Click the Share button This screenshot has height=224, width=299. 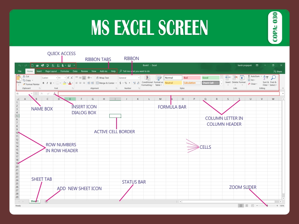click(278, 71)
